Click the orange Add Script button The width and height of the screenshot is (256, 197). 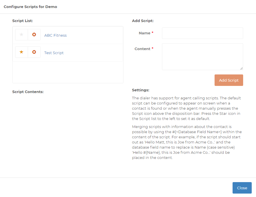[229, 80]
